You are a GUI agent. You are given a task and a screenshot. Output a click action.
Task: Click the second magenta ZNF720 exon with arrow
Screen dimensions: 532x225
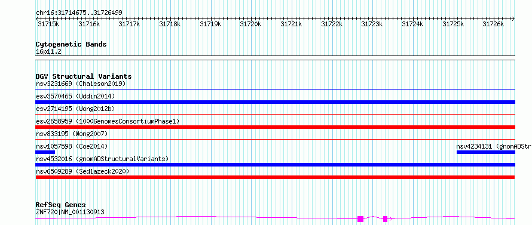(x=386, y=219)
